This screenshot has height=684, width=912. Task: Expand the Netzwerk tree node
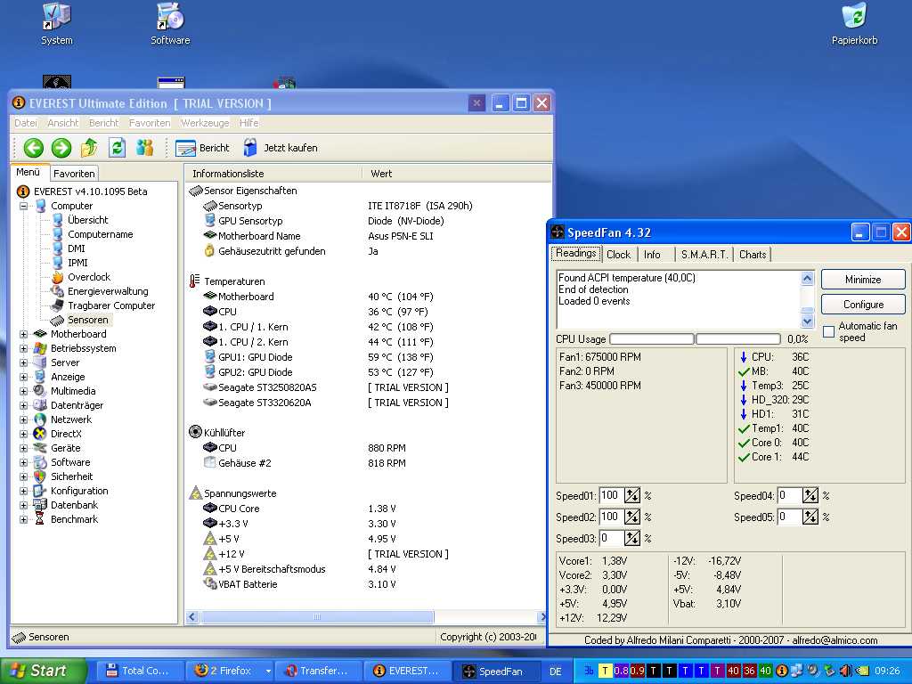(x=23, y=420)
